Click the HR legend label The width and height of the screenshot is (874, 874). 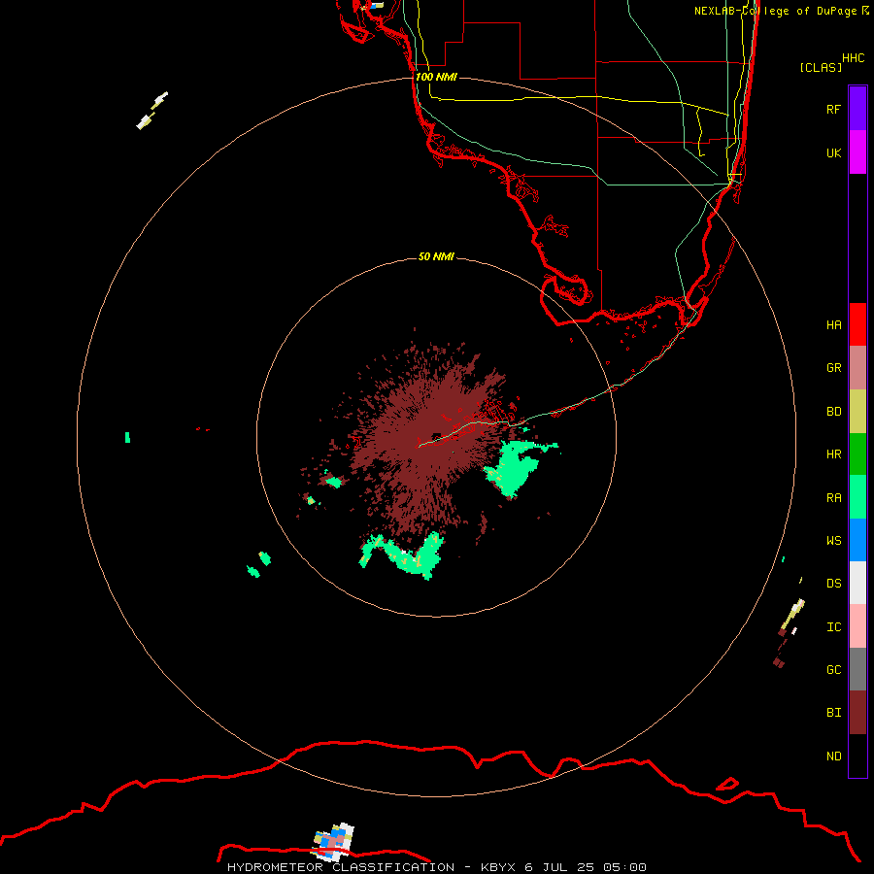(833, 454)
